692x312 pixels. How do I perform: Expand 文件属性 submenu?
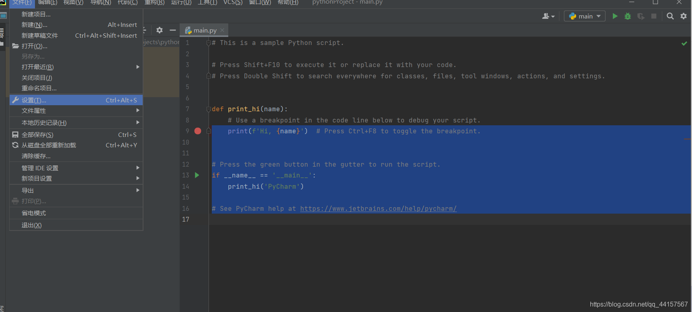pos(76,110)
